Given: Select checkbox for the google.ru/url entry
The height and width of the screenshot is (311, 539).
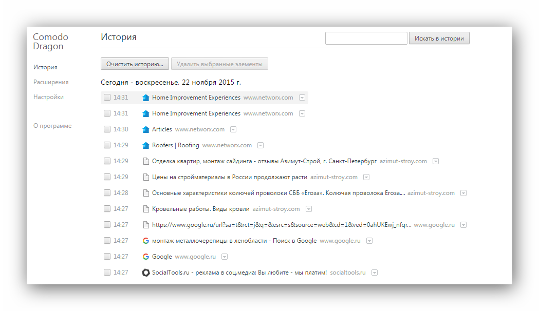Looking at the screenshot, I should [x=107, y=224].
